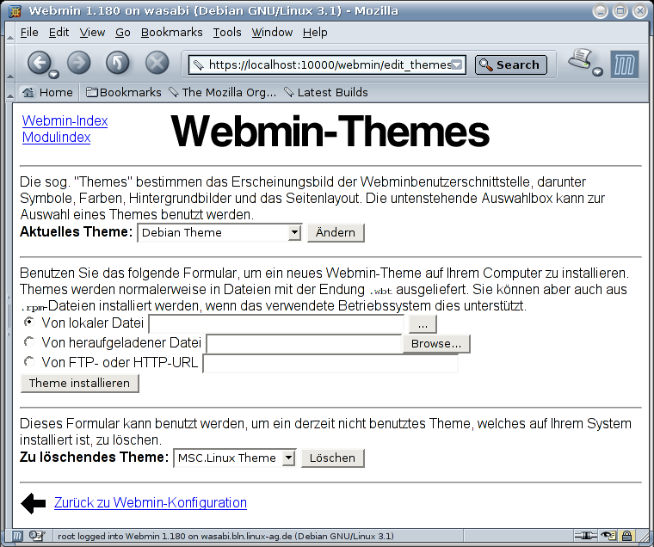Click the Löschen button

tap(332, 458)
